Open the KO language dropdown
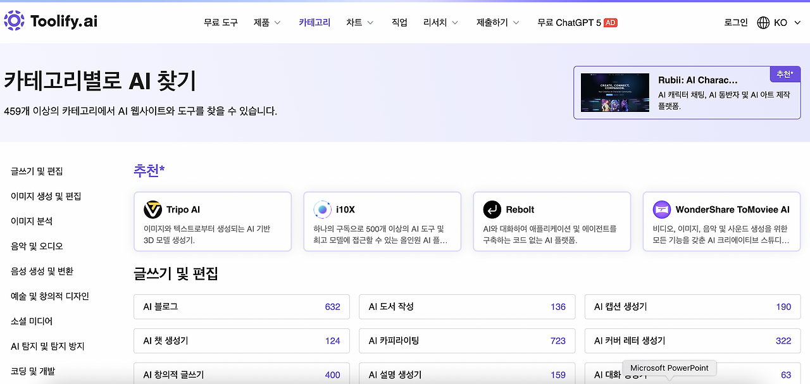The image size is (810, 384). pos(787,22)
